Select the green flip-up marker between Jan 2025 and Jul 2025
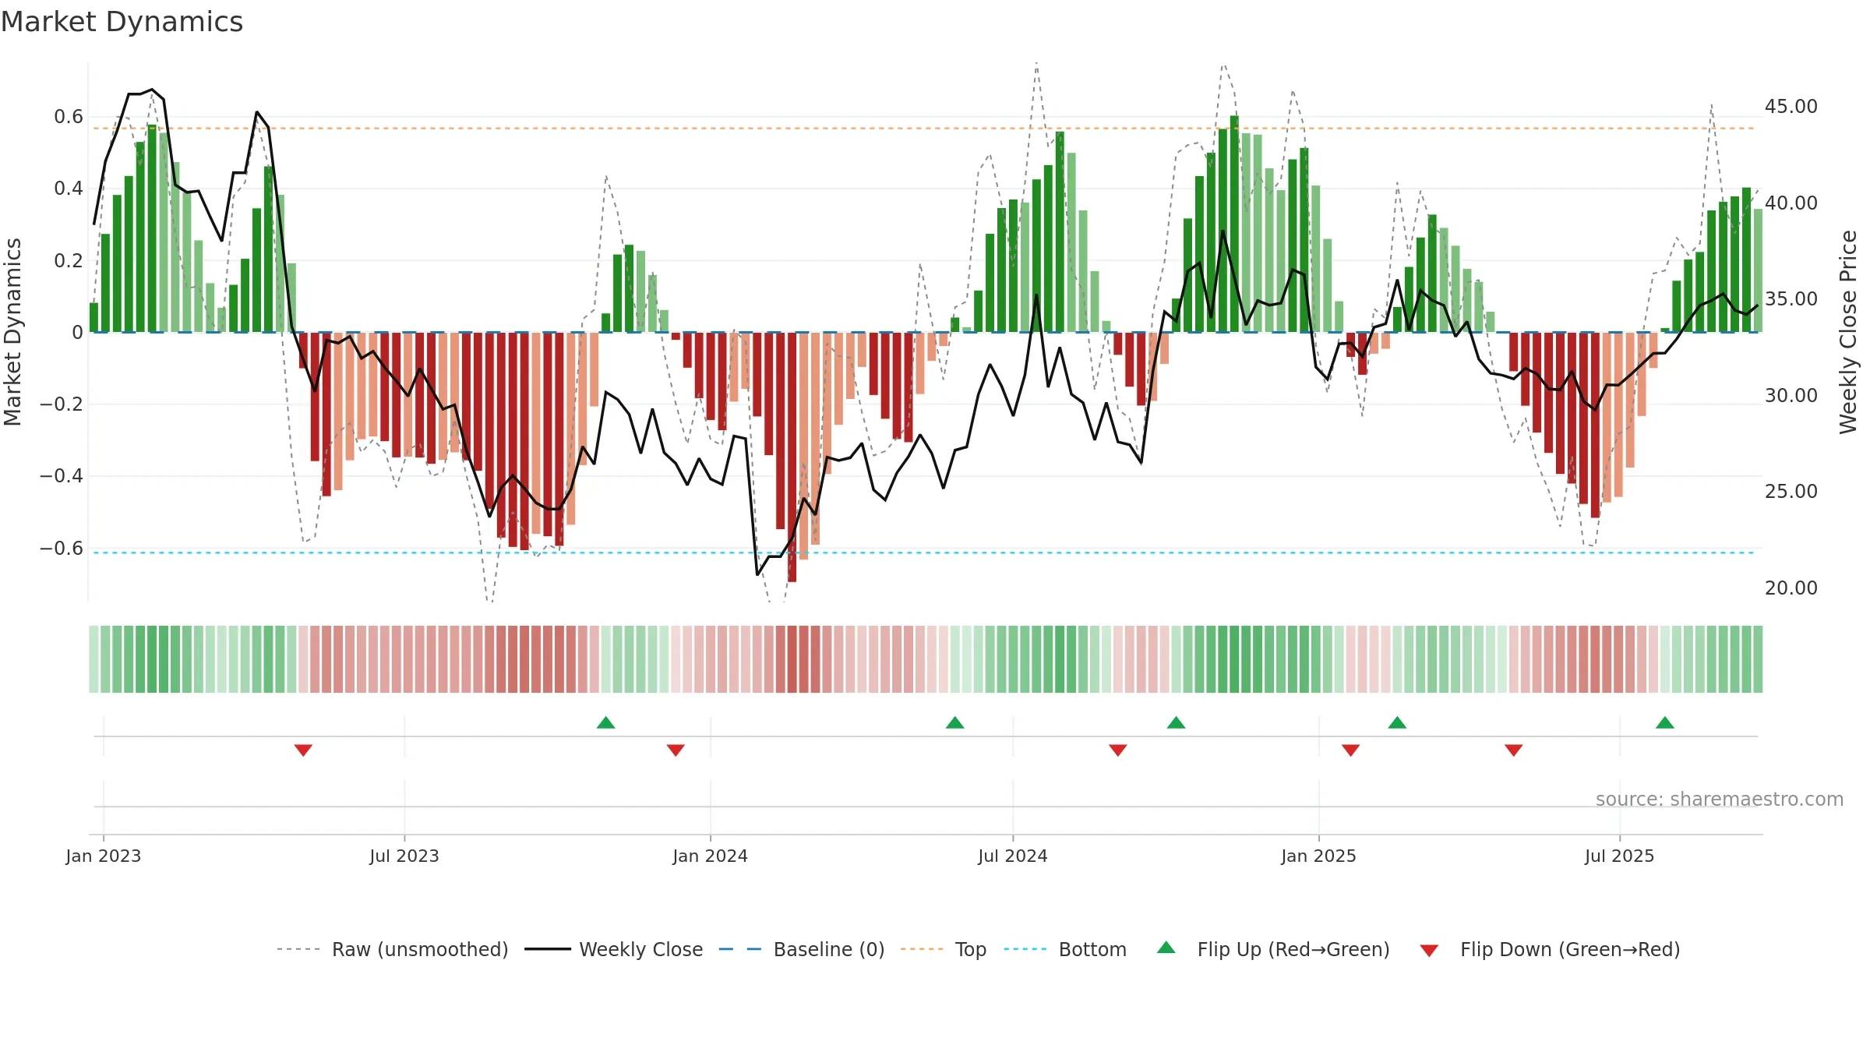Image resolution: width=1870 pixels, height=1052 pixels. click(1398, 722)
